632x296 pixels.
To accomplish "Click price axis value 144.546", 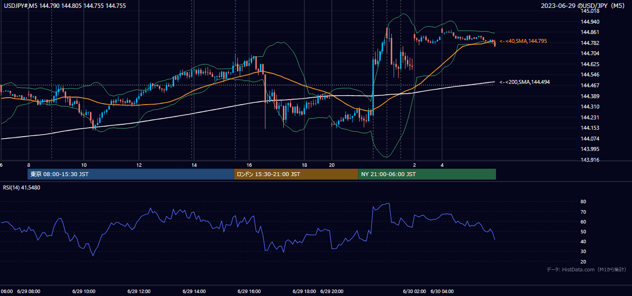I will click(590, 74).
